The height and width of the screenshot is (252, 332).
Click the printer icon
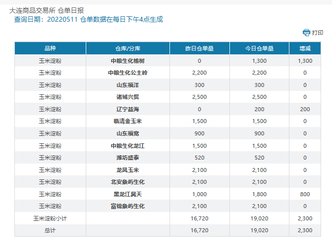[306, 33]
